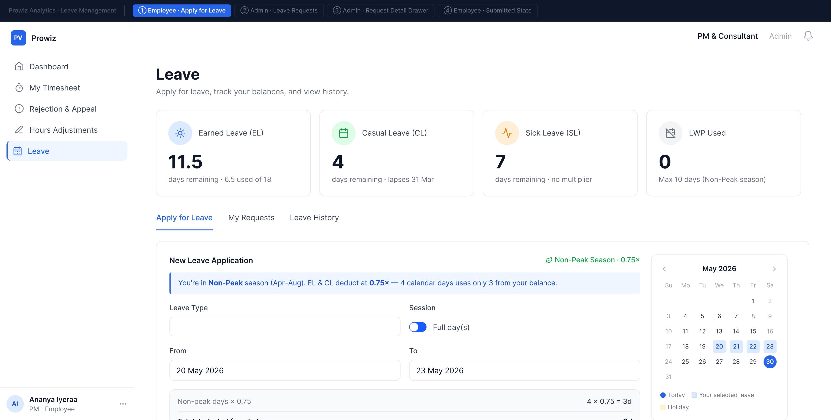The width and height of the screenshot is (831, 420).
Task: Click the Sick Leave 7 days card
Action: click(560, 153)
